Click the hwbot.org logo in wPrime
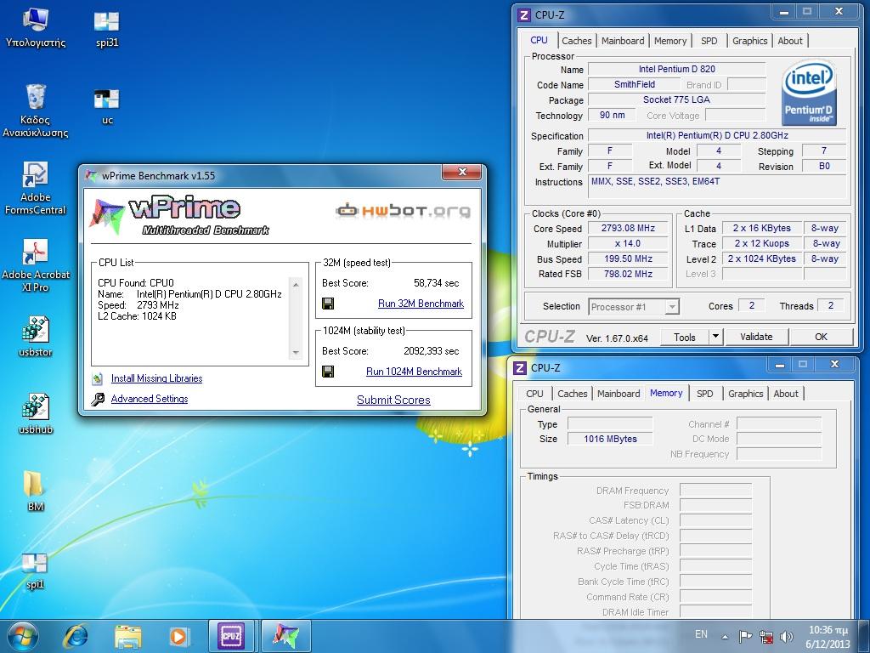 [x=404, y=211]
